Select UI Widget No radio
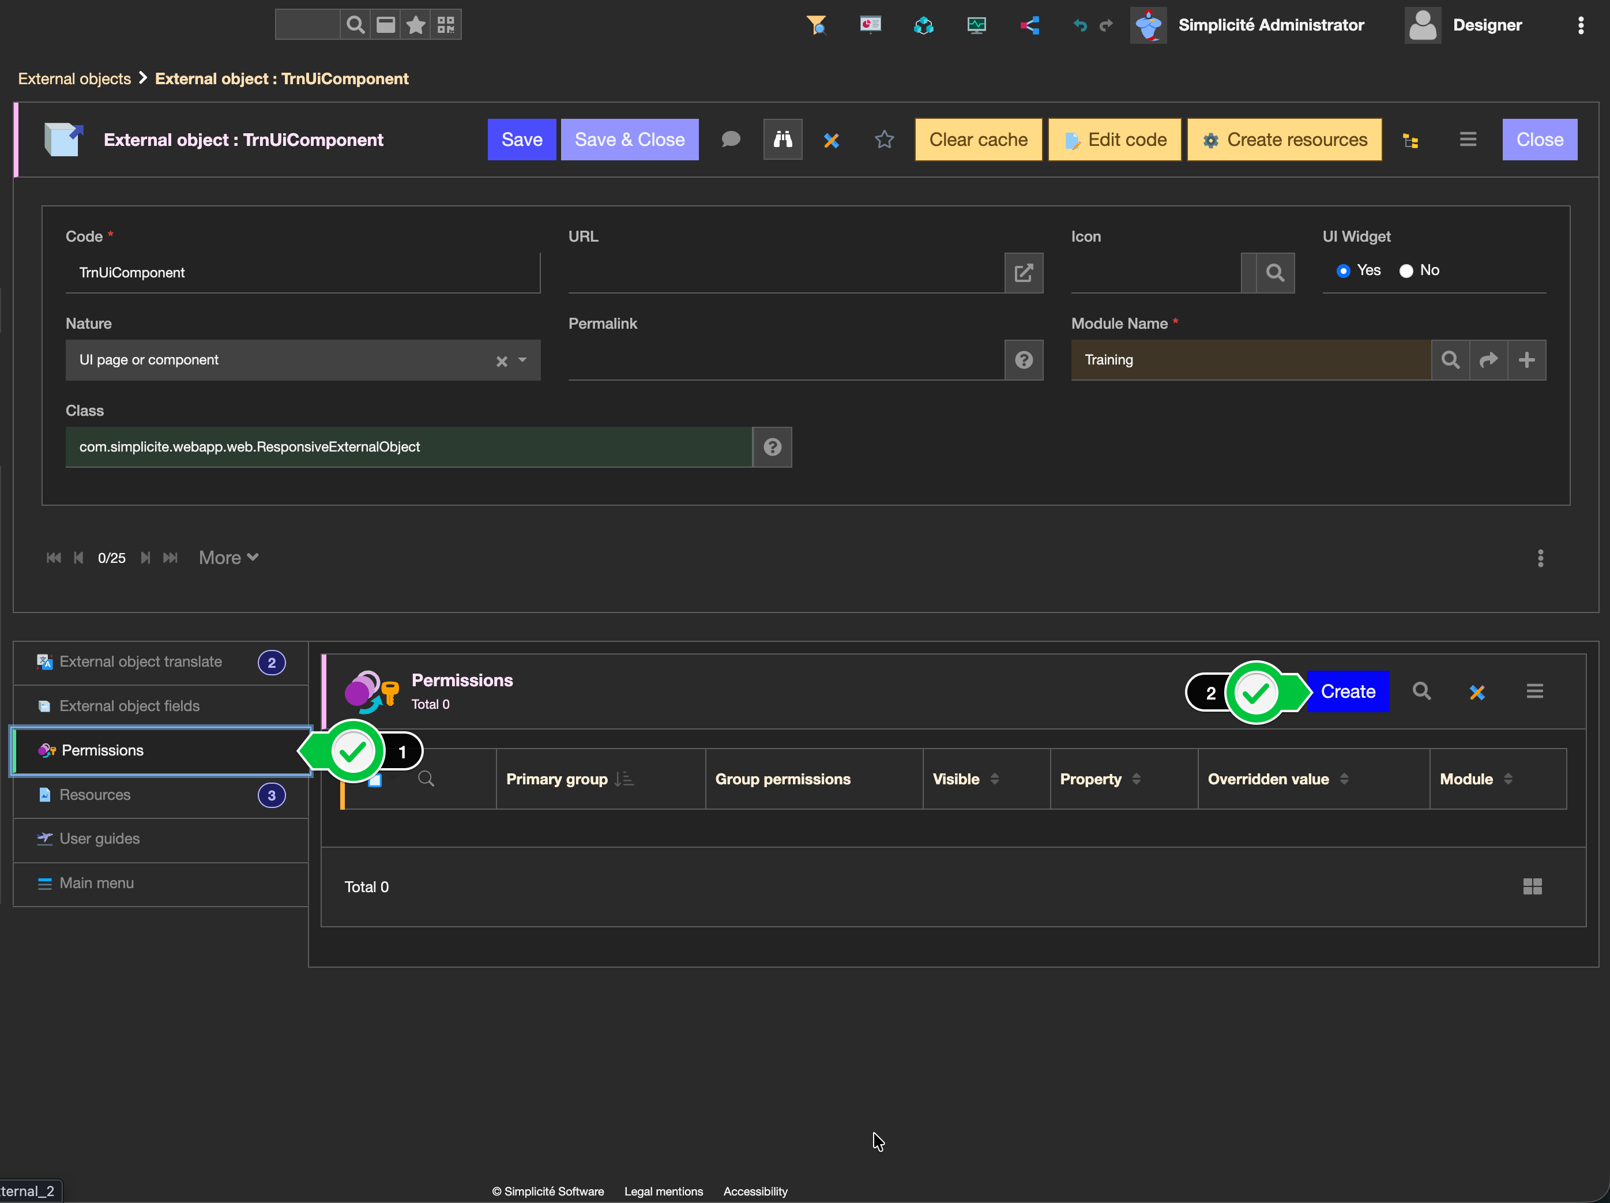Image resolution: width=1610 pixels, height=1203 pixels. (1406, 270)
